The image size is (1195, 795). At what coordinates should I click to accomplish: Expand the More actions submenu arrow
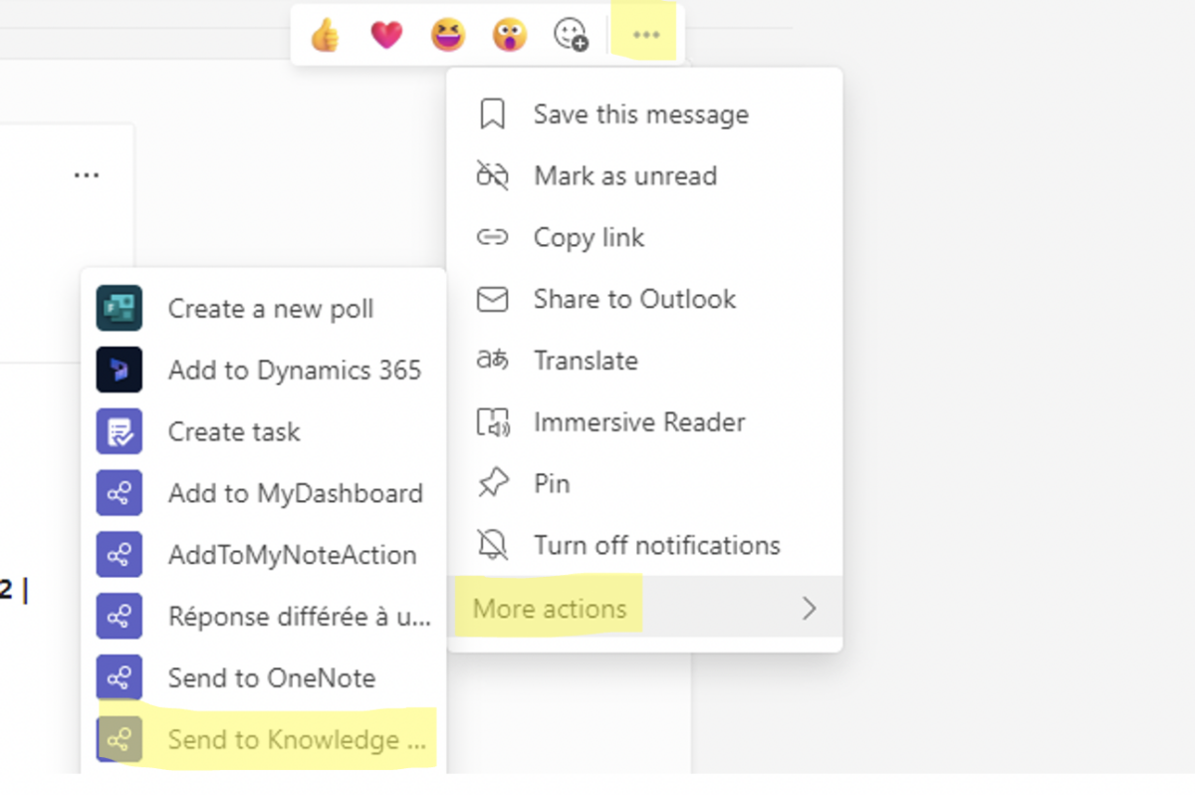tap(809, 609)
